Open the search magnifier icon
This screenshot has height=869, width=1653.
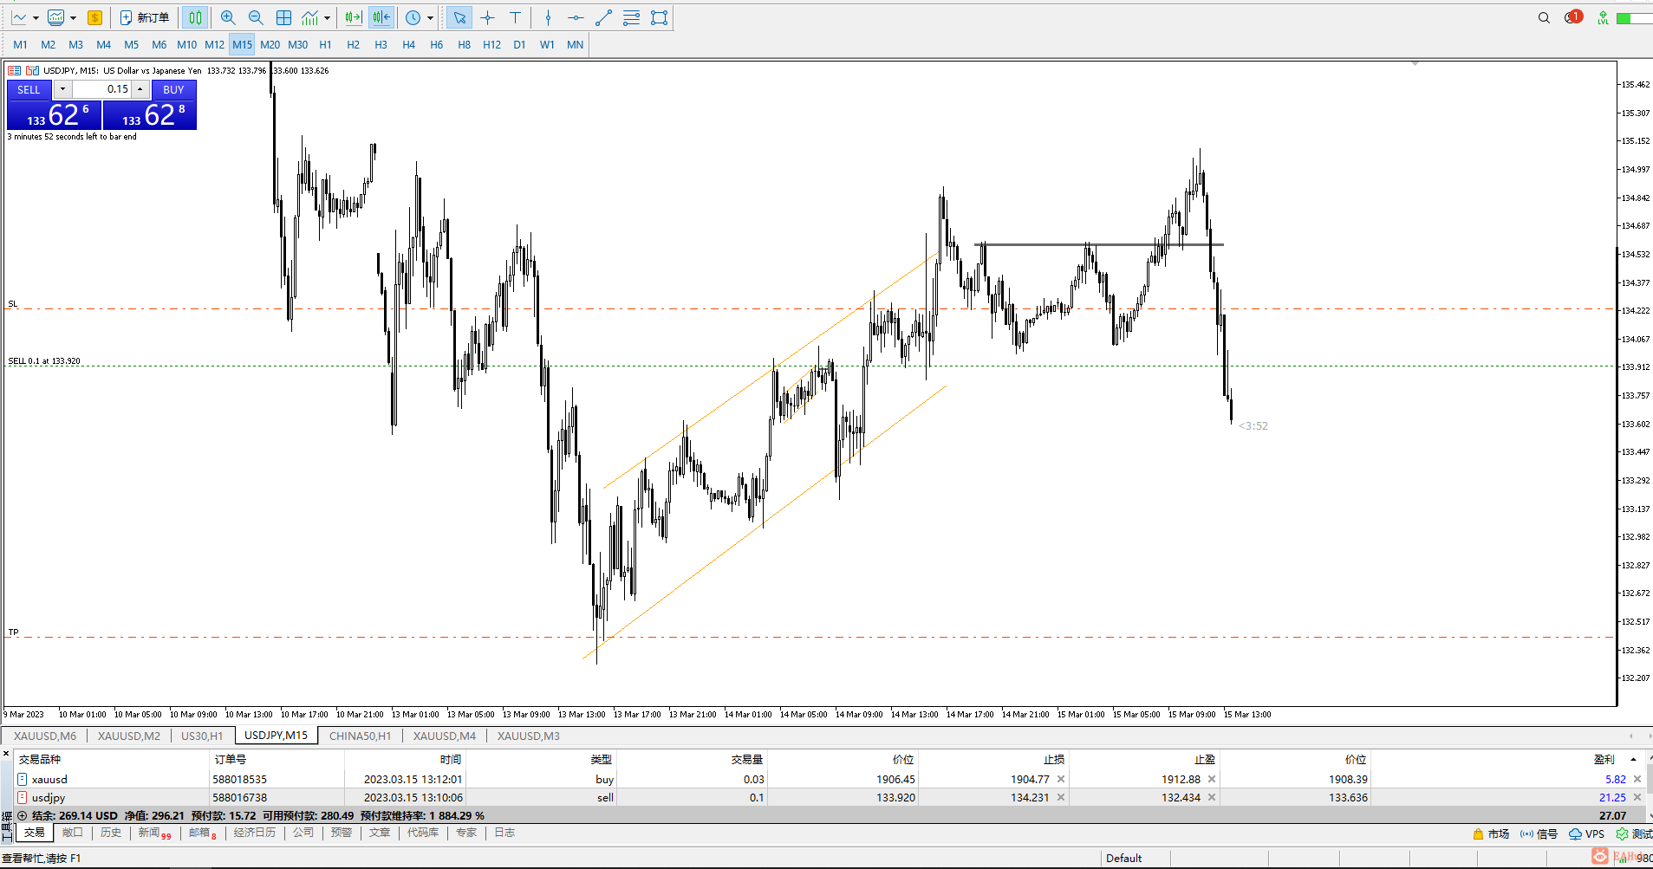tap(1544, 17)
